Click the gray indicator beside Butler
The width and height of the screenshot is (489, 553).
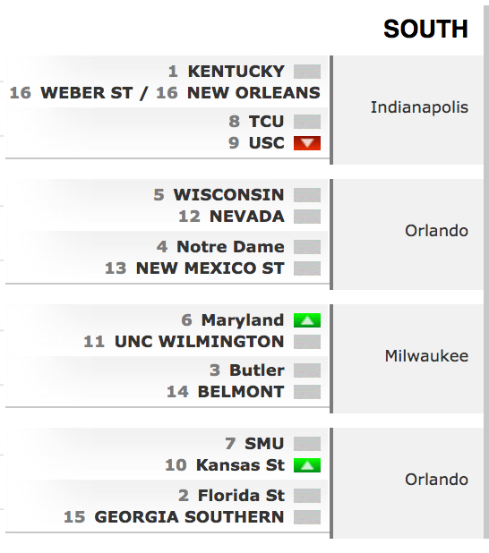coord(307,370)
